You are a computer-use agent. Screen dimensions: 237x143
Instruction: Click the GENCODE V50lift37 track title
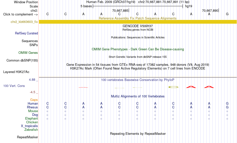tap(138, 26)
